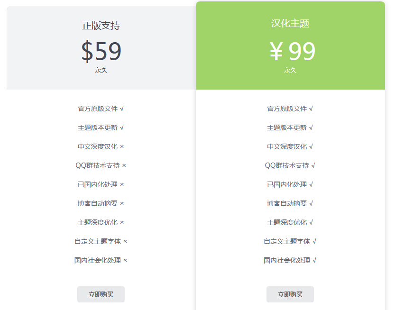
Task: Click 已国内化处理 √ in the 汉化主题 plan
Action: [290, 184]
